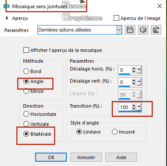Expand the Aperçu preview section
The image size is (167, 166).
pos(7,18)
